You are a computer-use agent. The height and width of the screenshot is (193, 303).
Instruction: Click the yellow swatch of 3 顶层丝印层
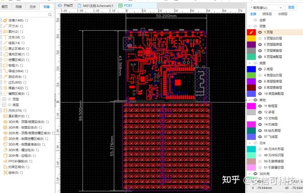pos(251,38)
